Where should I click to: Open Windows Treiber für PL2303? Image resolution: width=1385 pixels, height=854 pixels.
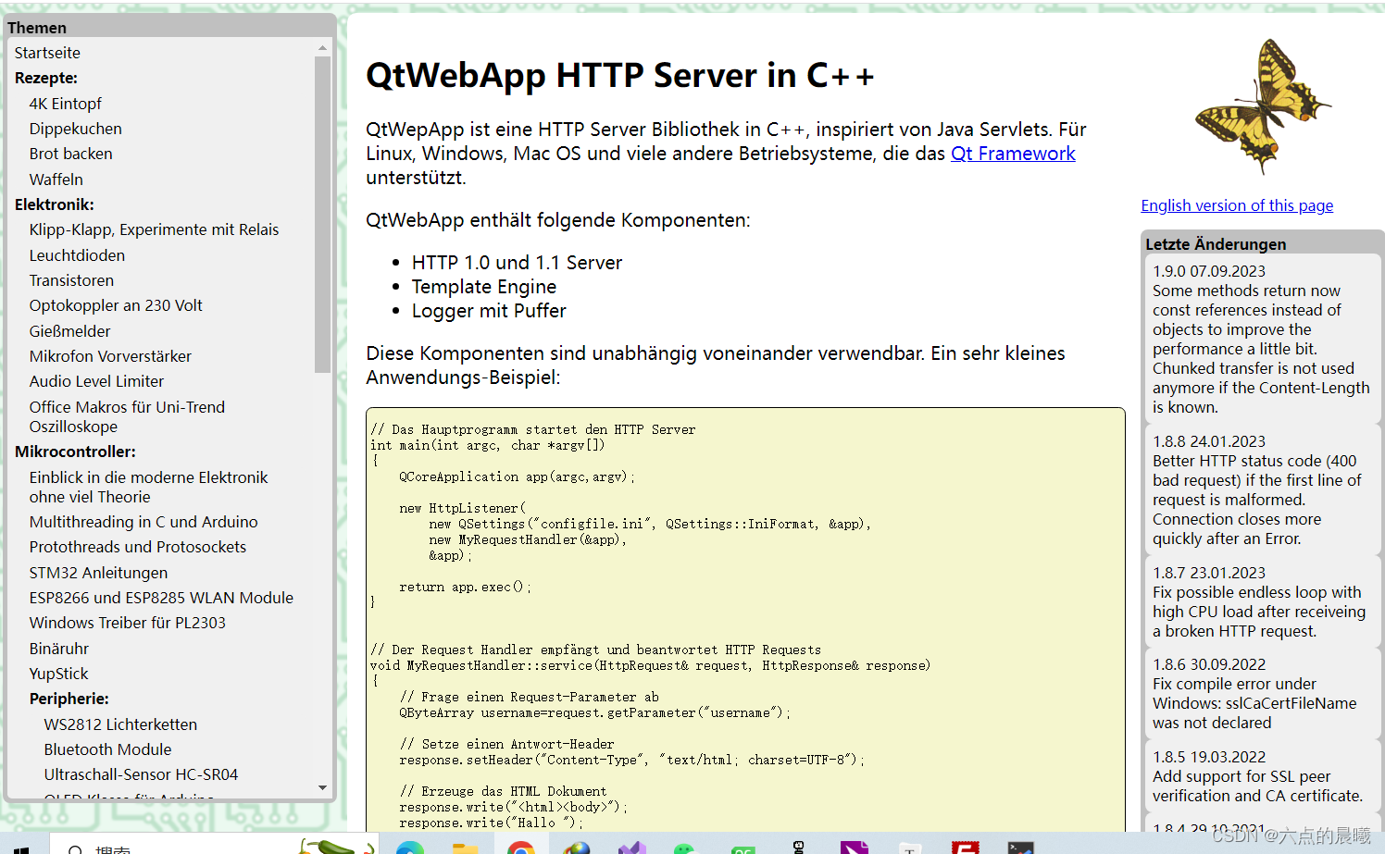coord(127,623)
